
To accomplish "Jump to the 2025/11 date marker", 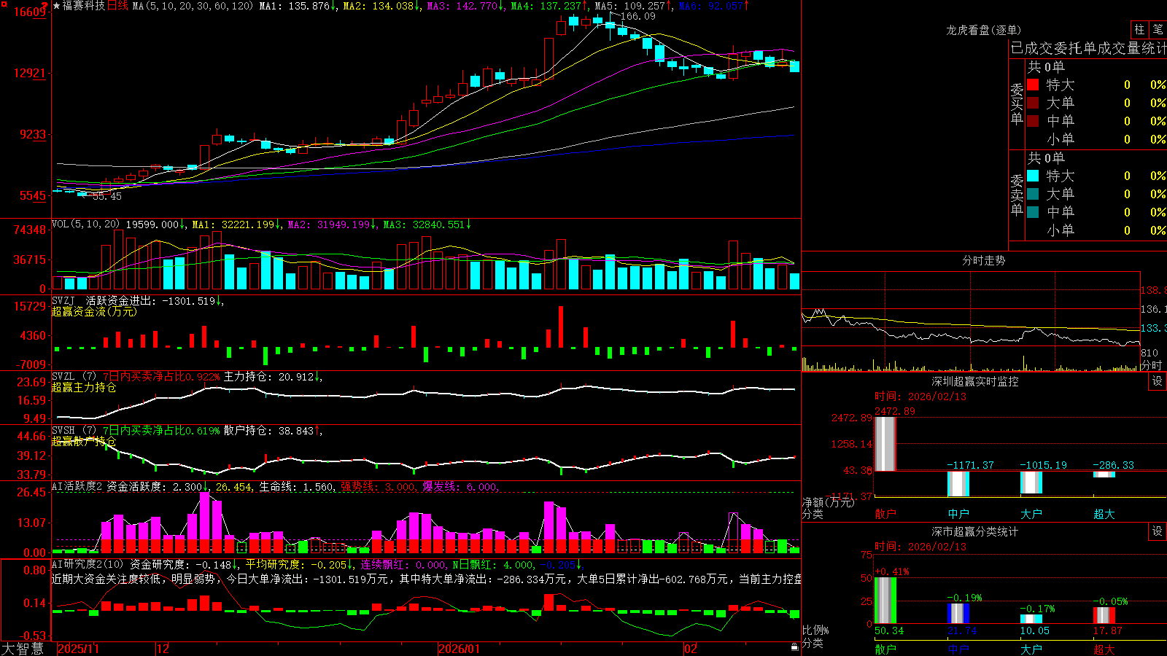I will [x=78, y=649].
